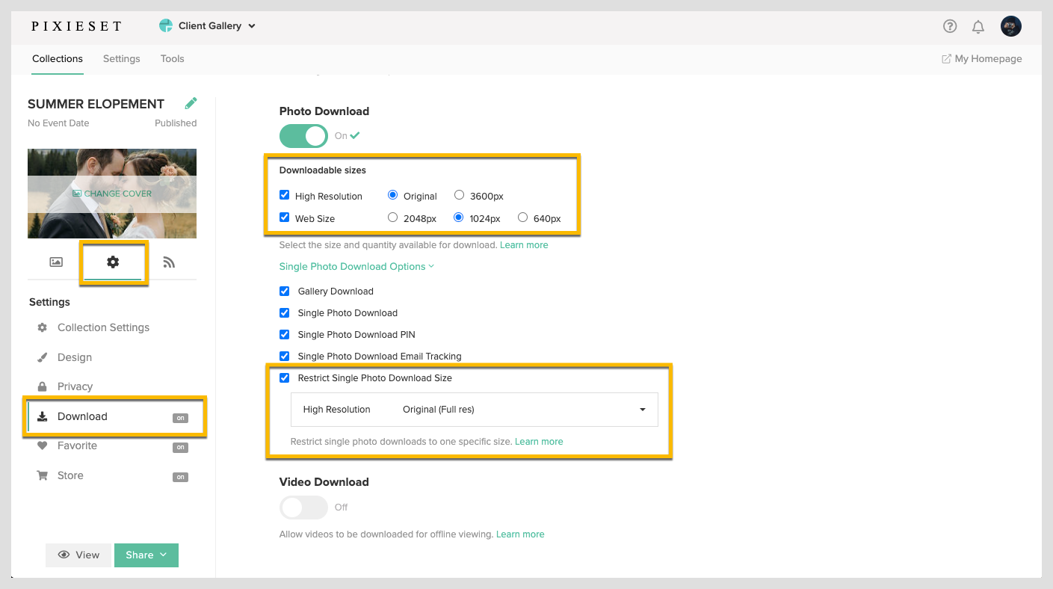The width and height of the screenshot is (1053, 589).
Task: Click the pencil icon next to SUMMER ELOPEMENT
Action: [191, 102]
